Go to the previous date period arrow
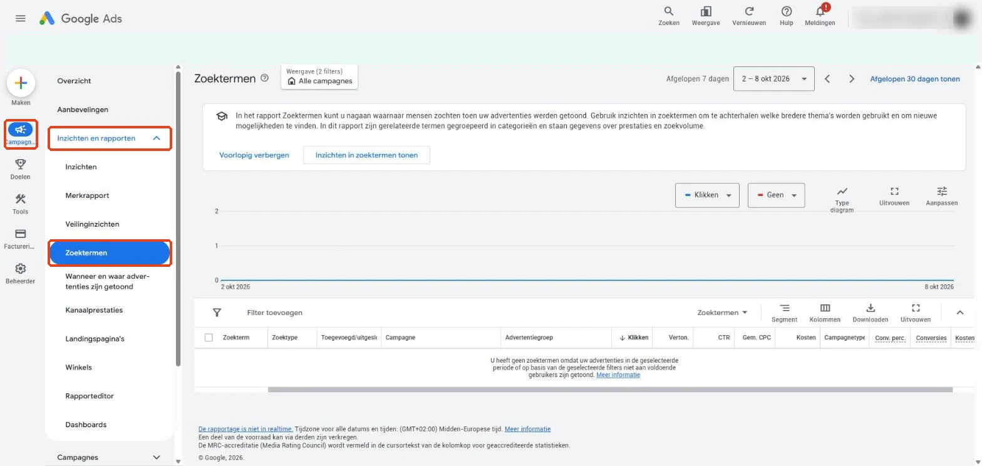 pos(827,79)
